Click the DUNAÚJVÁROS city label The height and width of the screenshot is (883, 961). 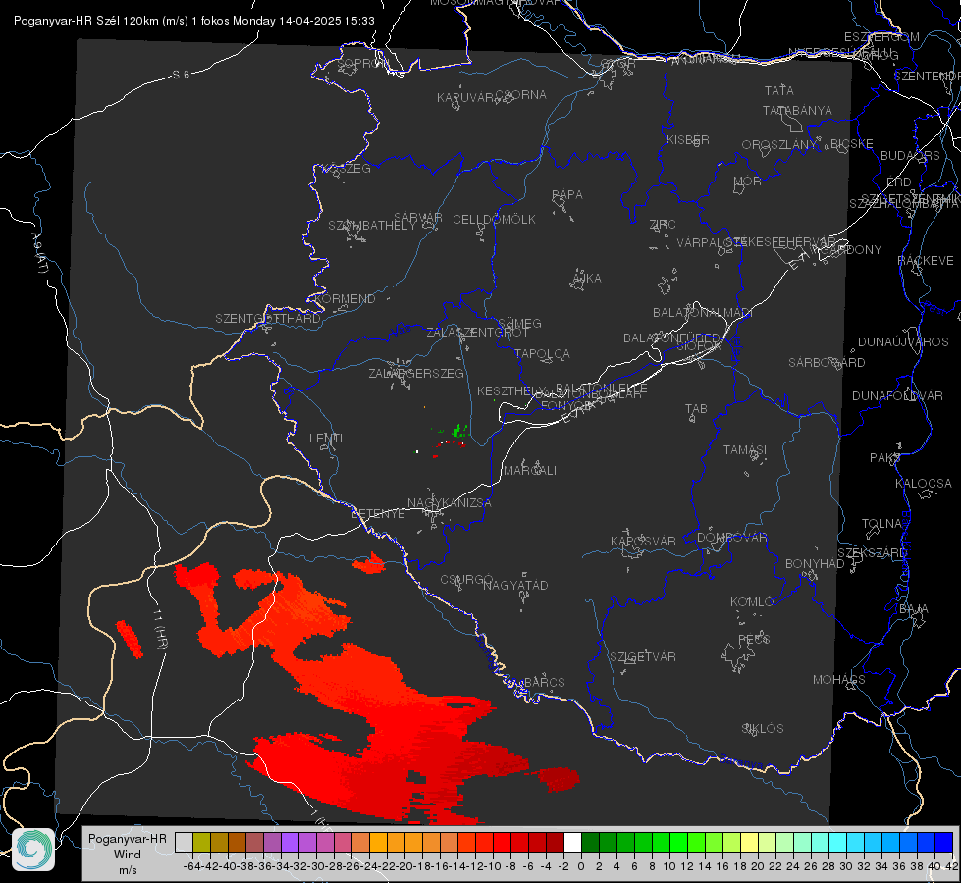click(903, 342)
